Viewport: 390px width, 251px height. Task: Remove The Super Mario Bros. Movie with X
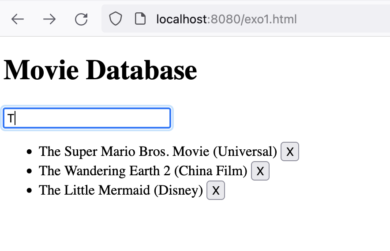(290, 151)
